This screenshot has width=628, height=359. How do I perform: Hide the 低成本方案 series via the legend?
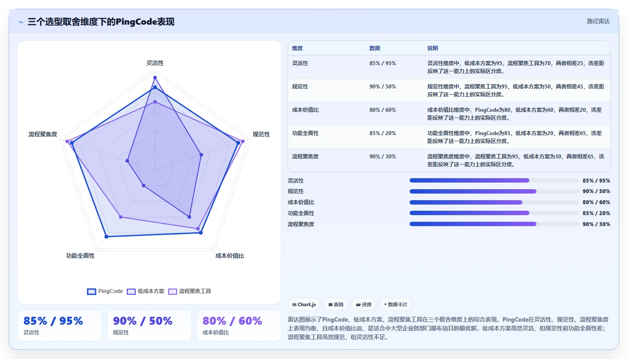click(145, 291)
